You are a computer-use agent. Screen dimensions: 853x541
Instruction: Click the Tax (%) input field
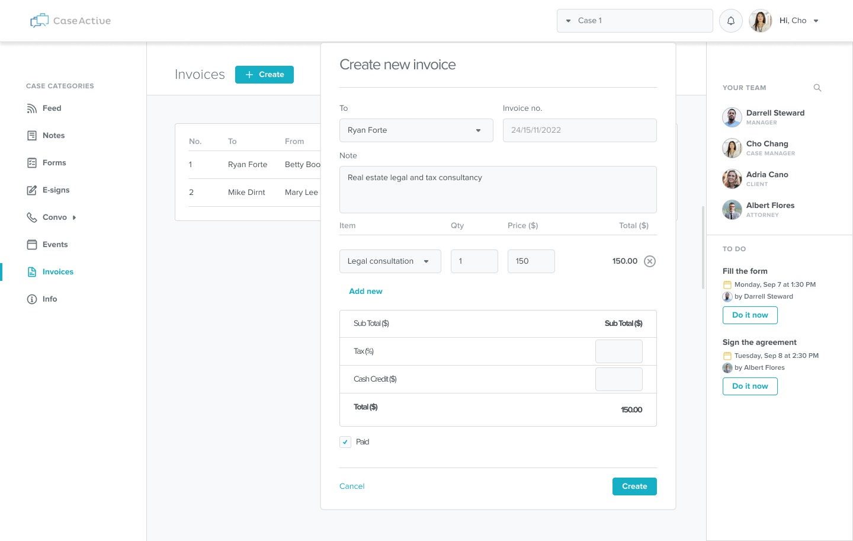point(618,351)
